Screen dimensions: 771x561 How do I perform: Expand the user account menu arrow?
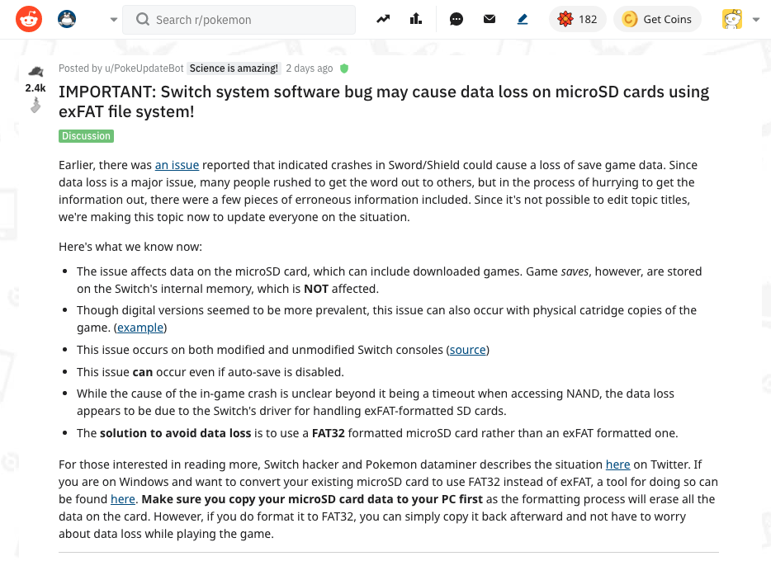click(756, 20)
